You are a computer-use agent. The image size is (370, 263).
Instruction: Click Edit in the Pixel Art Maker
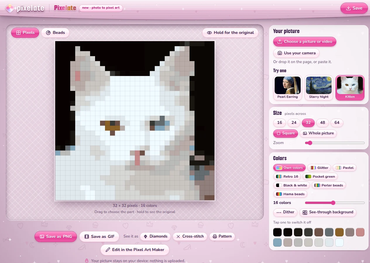click(x=135, y=250)
